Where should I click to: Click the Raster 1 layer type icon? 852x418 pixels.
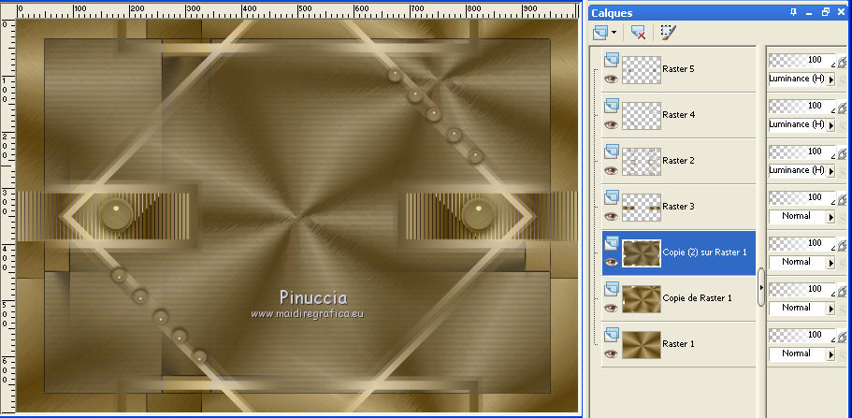point(612,334)
